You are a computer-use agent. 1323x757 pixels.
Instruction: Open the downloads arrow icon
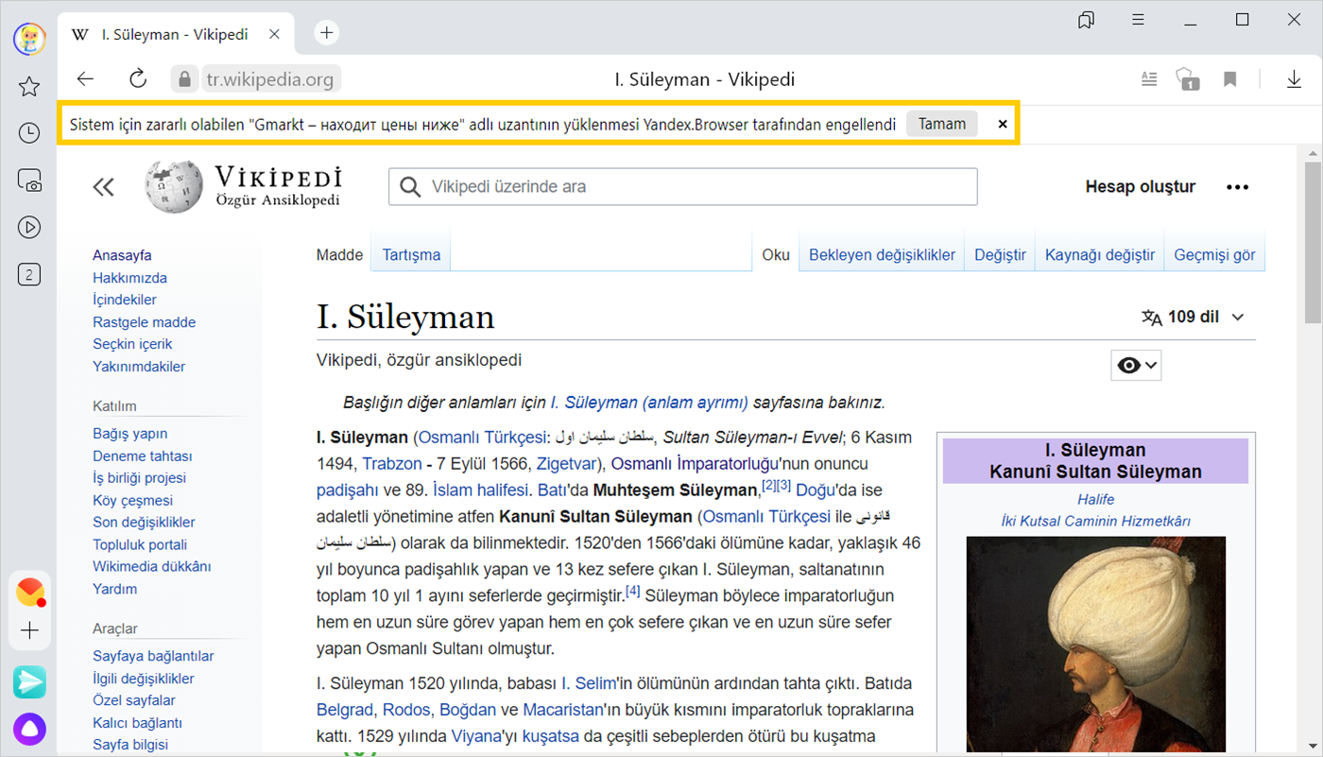[1294, 79]
